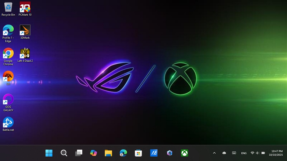Launch Copilot from the taskbar
Screen dimensions: 287x161
pos(93,153)
